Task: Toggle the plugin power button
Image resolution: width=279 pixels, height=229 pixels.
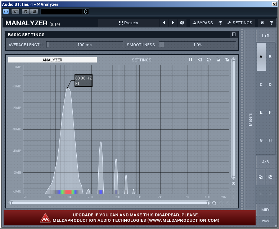Action: click(x=6, y=12)
